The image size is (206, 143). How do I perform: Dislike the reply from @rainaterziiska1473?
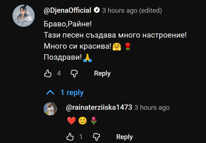coord(96,137)
